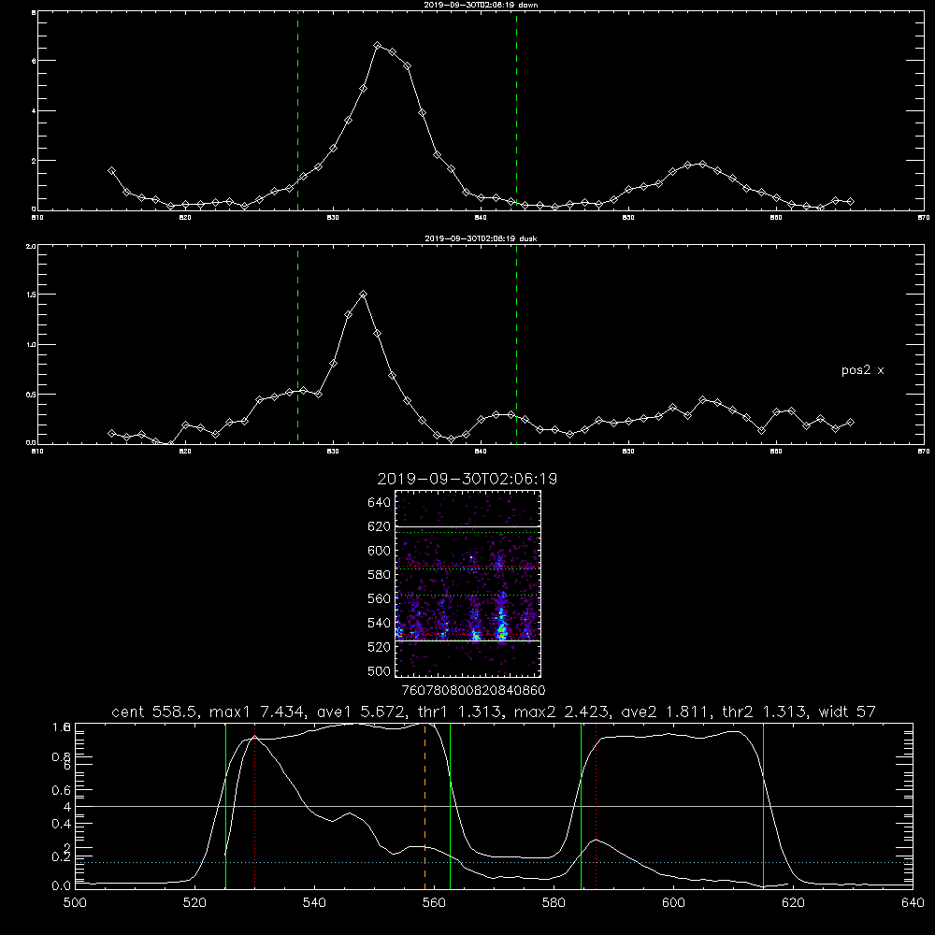Click the "max1 7.434" value
This screenshot has height=935, width=935.
click(x=256, y=712)
